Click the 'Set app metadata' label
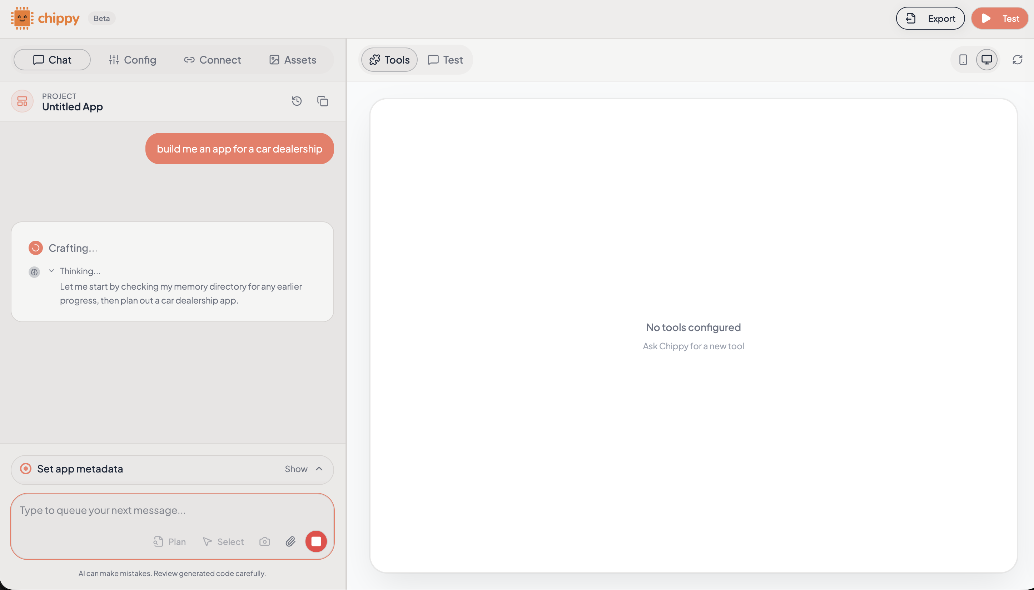 (80, 469)
